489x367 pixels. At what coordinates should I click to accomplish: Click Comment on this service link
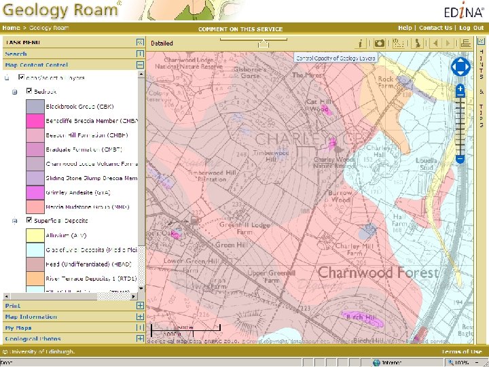click(x=240, y=29)
